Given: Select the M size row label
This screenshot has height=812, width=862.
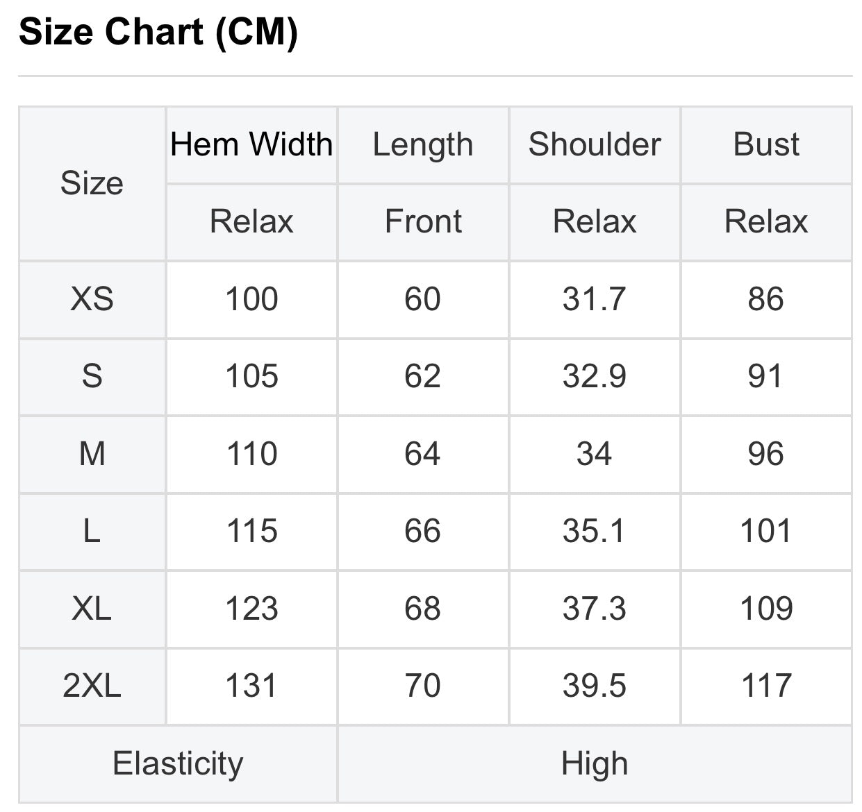Looking at the screenshot, I should pos(92,454).
